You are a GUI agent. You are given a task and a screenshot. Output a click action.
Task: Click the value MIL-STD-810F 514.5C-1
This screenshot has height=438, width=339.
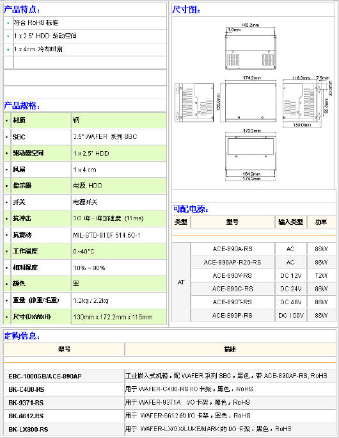[107, 235]
